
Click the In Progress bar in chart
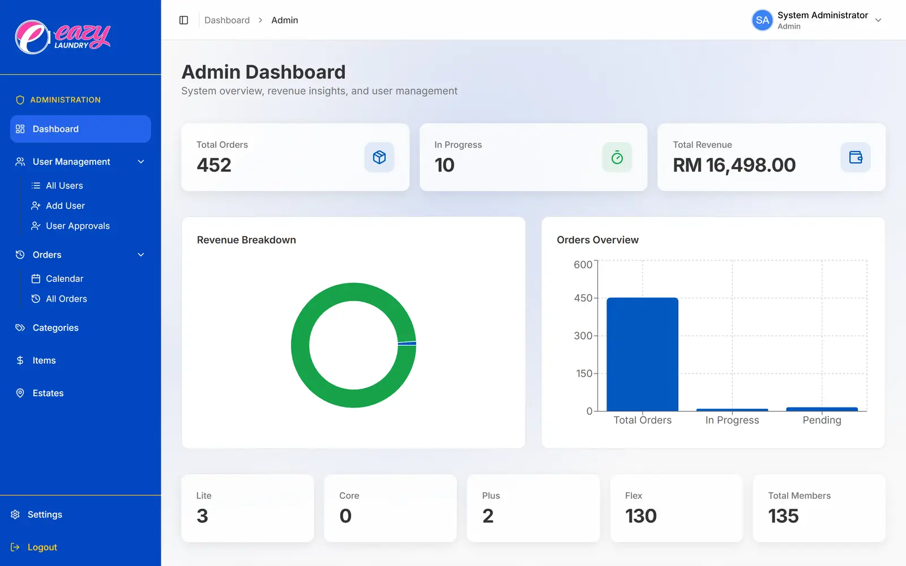click(732, 410)
